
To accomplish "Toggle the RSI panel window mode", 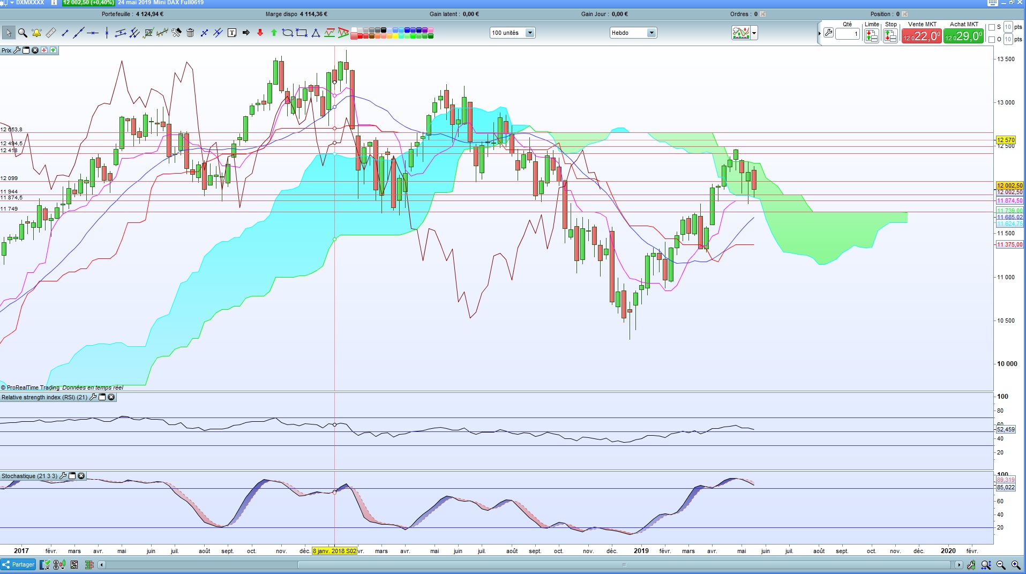I will coord(102,397).
